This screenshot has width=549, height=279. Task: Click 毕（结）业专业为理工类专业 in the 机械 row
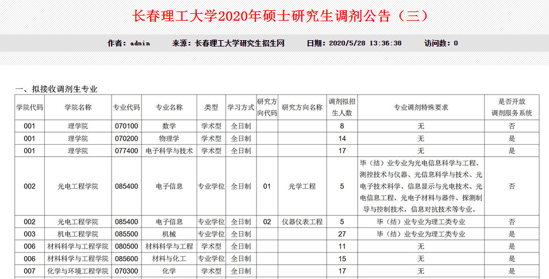pos(421,234)
